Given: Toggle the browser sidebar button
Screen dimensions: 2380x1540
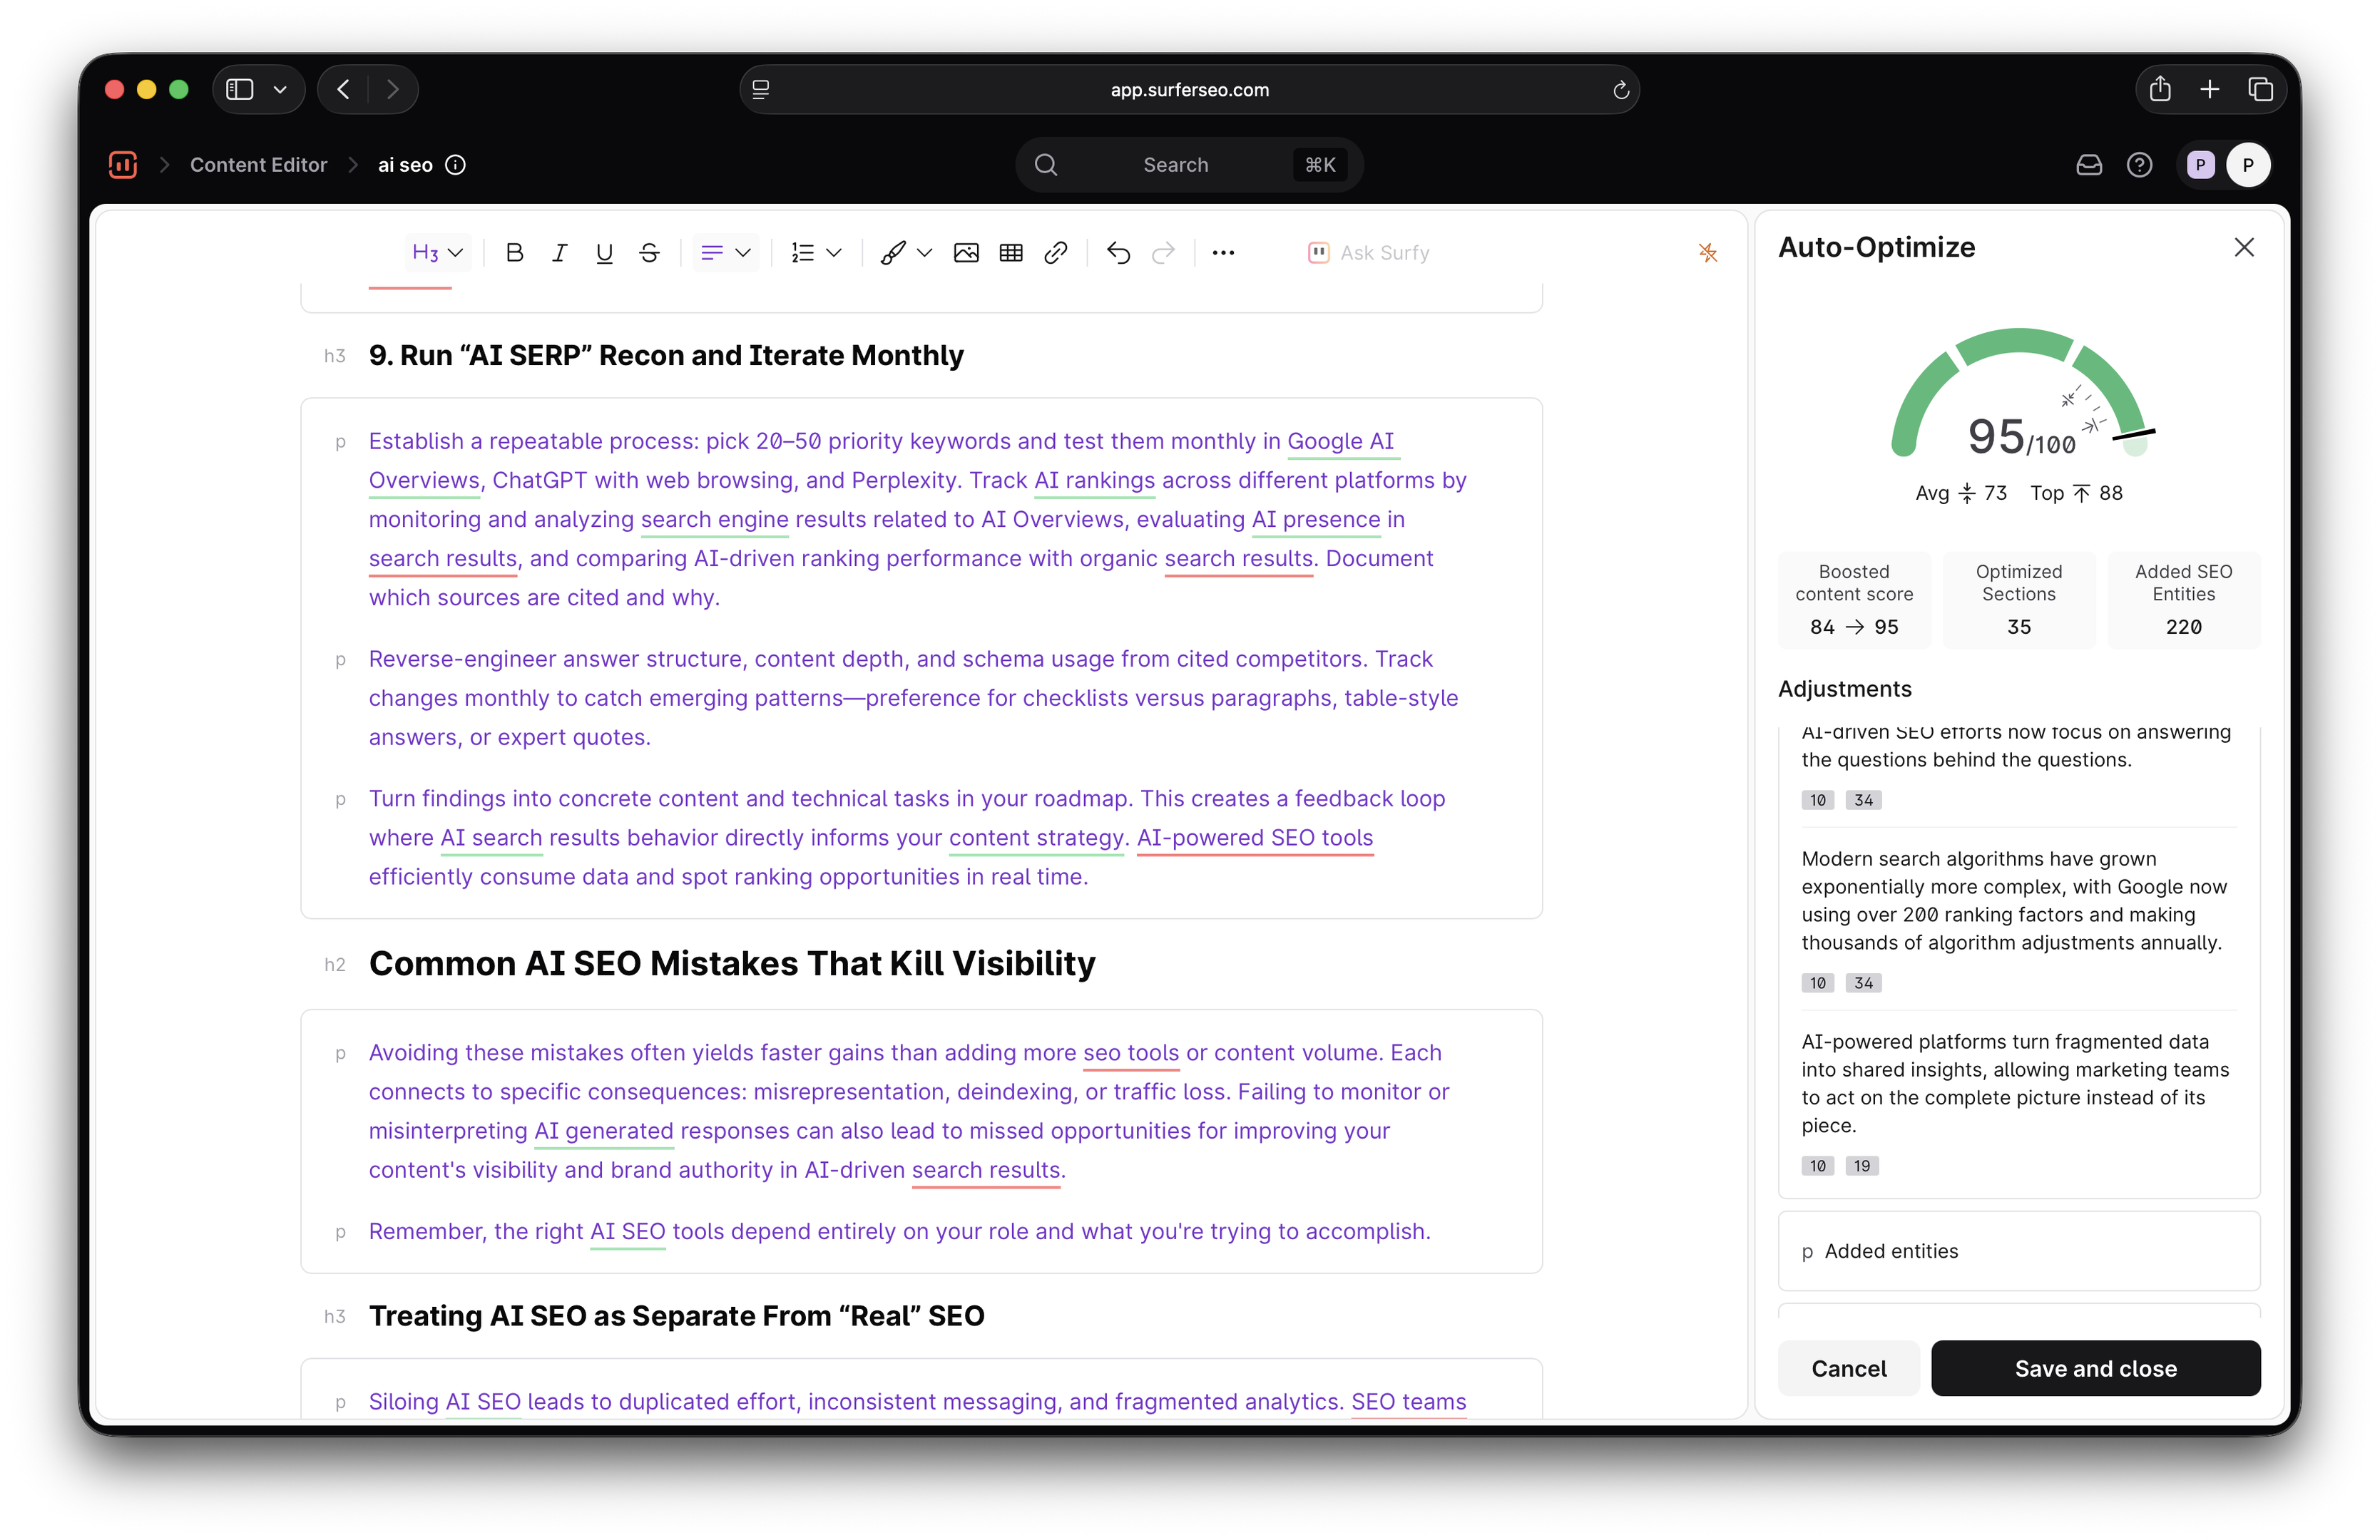Looking at the screenshot, I should tap(240, 90).
